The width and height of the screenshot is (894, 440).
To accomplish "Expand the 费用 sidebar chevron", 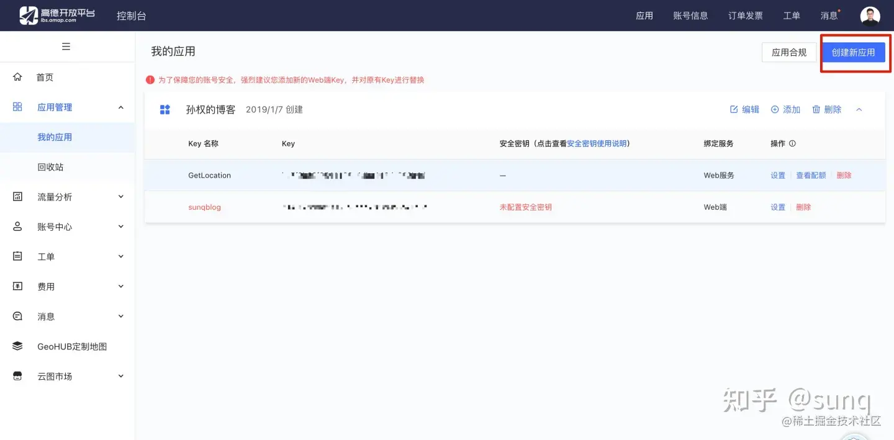I will click(x=121, y=286).
